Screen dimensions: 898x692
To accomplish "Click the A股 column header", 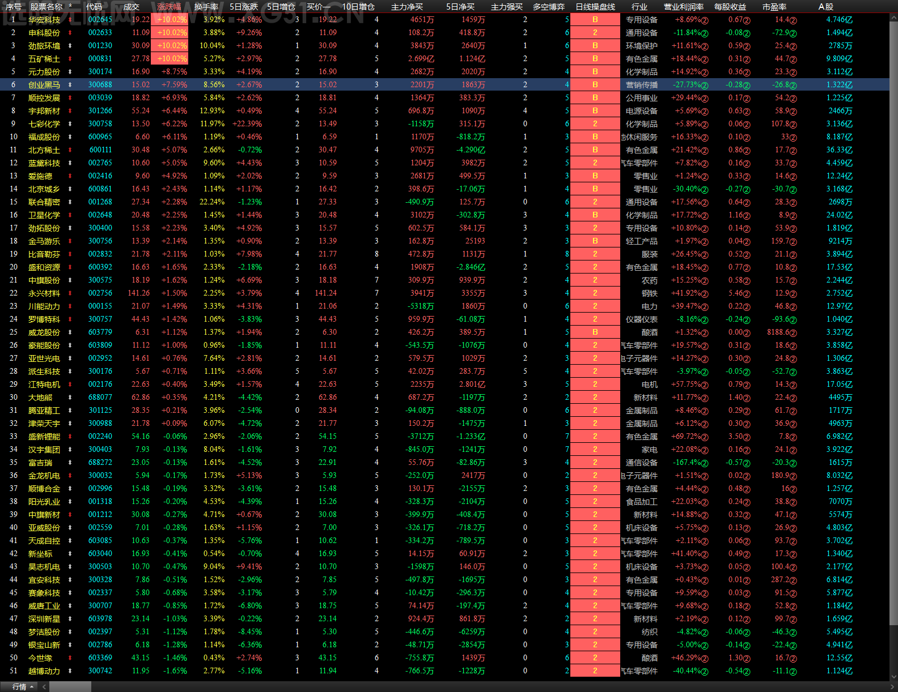I will 826,7.
